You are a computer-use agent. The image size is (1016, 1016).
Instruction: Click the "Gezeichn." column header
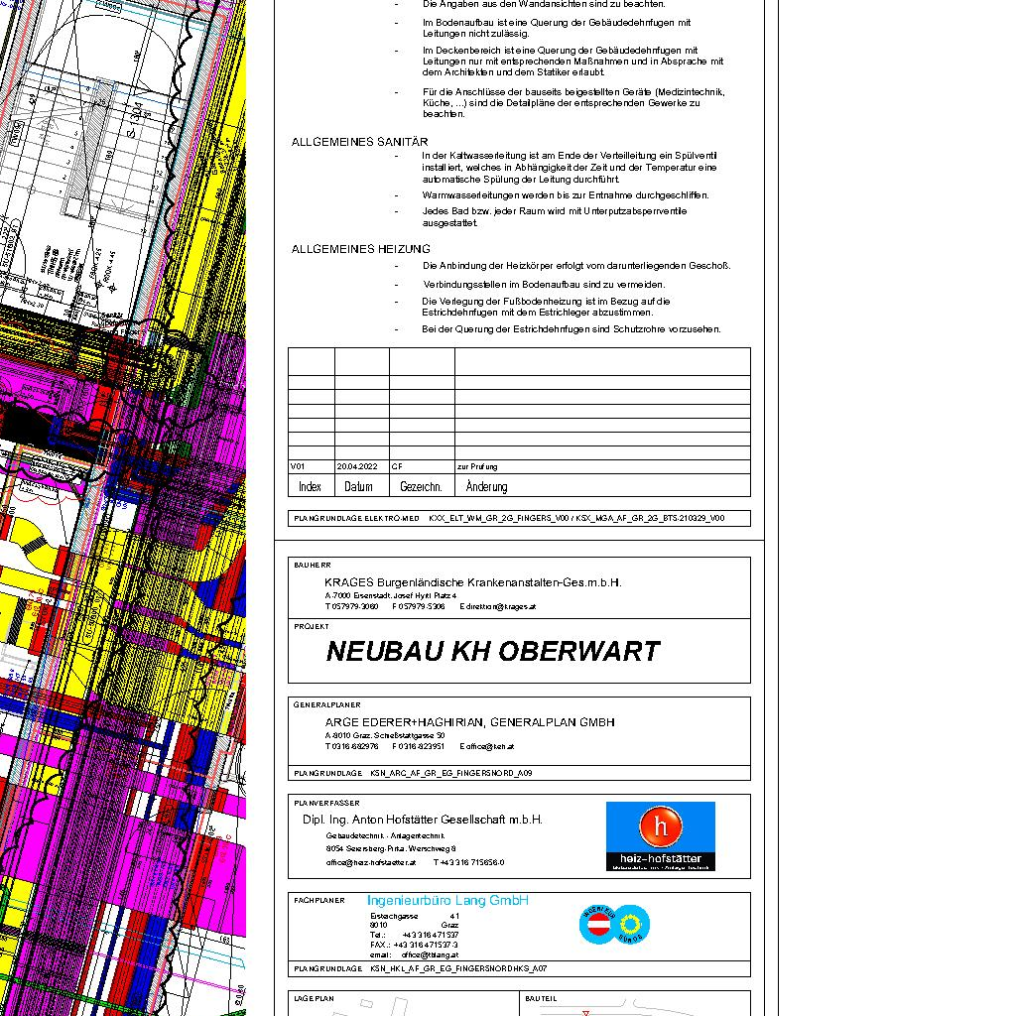tap(421, 486)
